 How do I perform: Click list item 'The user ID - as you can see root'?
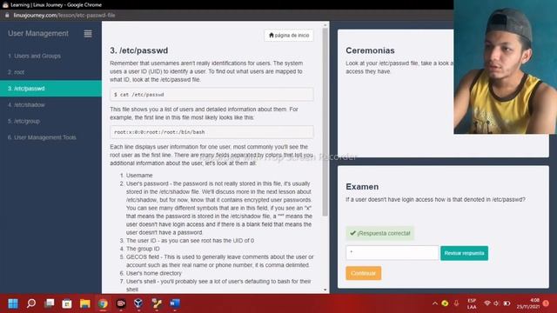point(190,241)
